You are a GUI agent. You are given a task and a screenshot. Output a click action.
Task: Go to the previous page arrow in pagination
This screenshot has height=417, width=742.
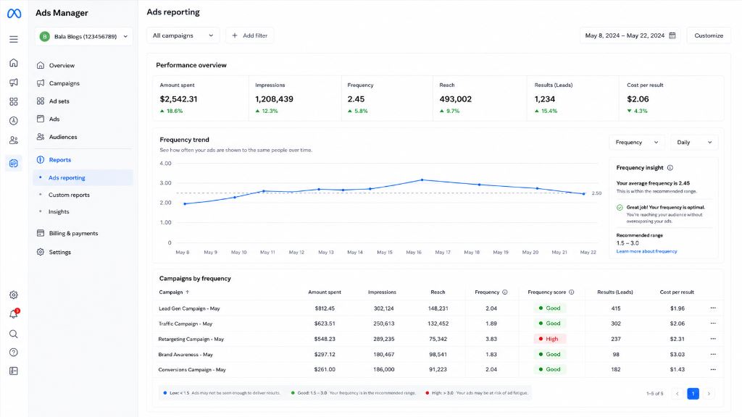point(678,393)
